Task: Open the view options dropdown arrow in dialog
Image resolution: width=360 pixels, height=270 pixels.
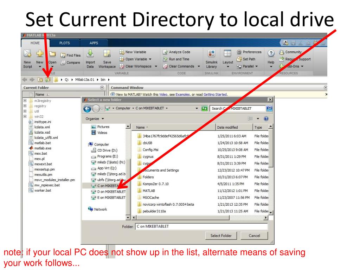Action: (258, 119)
